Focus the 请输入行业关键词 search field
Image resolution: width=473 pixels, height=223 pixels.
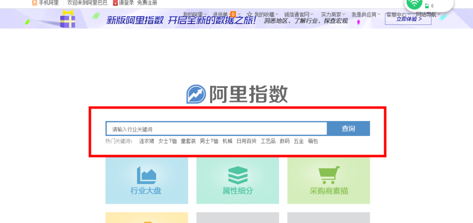tap(216, 129)
